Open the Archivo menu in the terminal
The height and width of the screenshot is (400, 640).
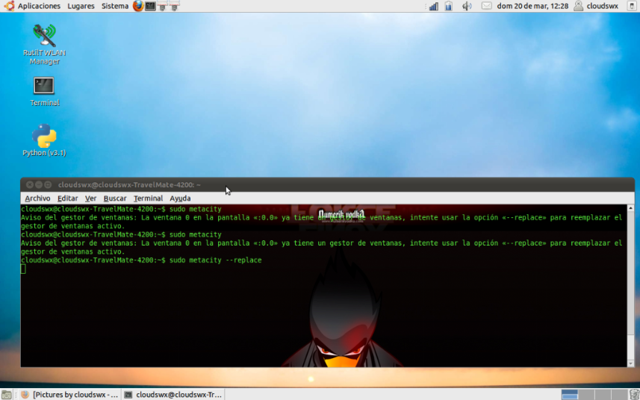tap(37, 199)
